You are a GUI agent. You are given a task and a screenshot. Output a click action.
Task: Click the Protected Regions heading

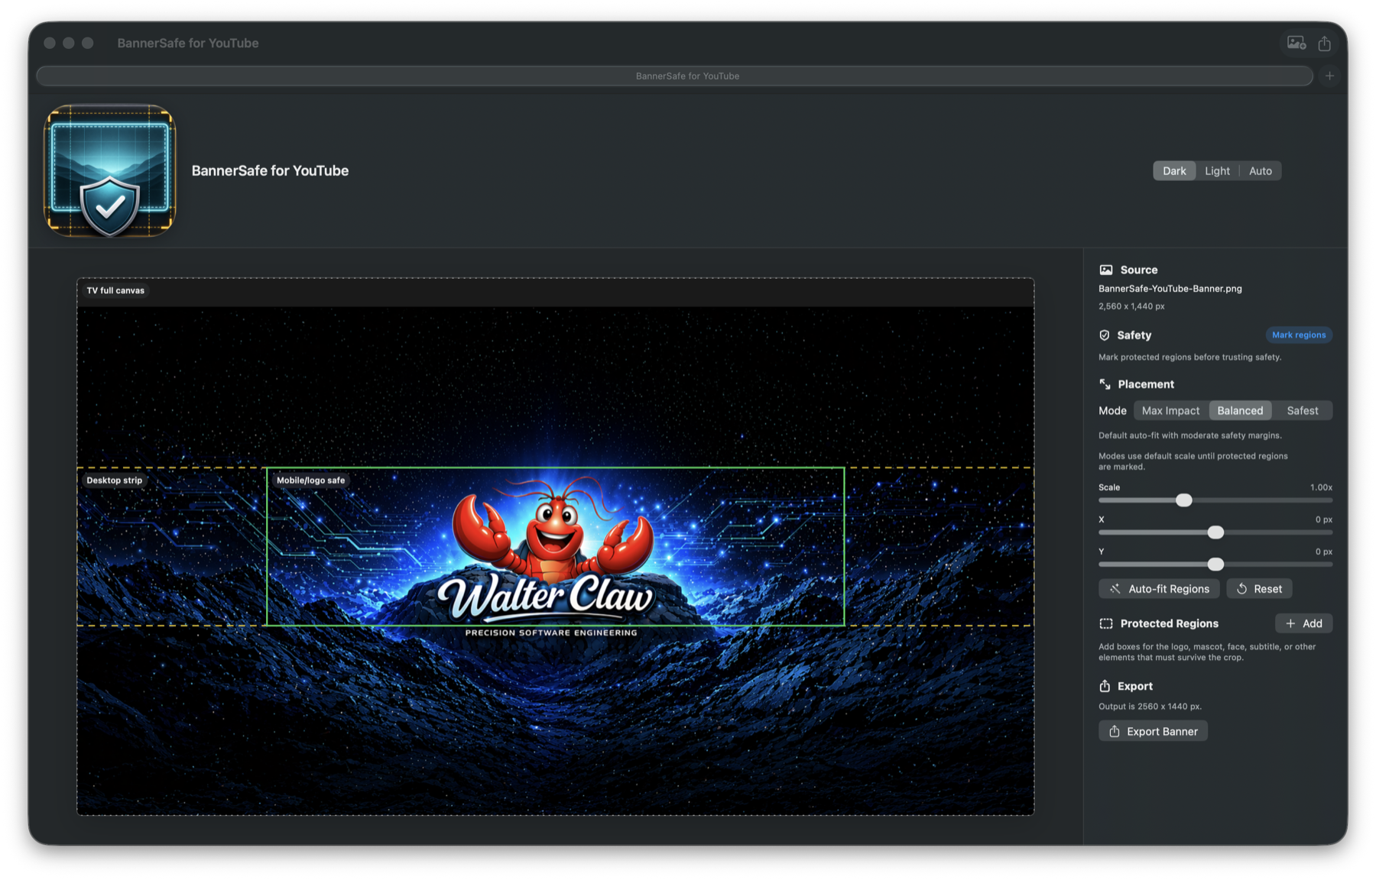[1169, 624]
